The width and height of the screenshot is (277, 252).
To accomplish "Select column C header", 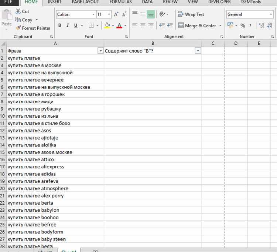I will click(213, 44).
